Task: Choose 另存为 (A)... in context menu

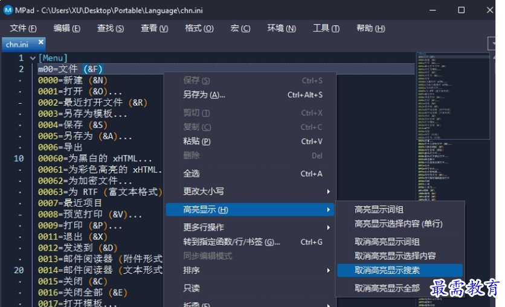Action: pyautogui.click(x=251, y=95)
